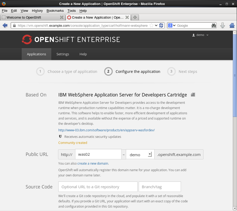
Task: Reload the page with the refresh icon
Action: (161, 25)
